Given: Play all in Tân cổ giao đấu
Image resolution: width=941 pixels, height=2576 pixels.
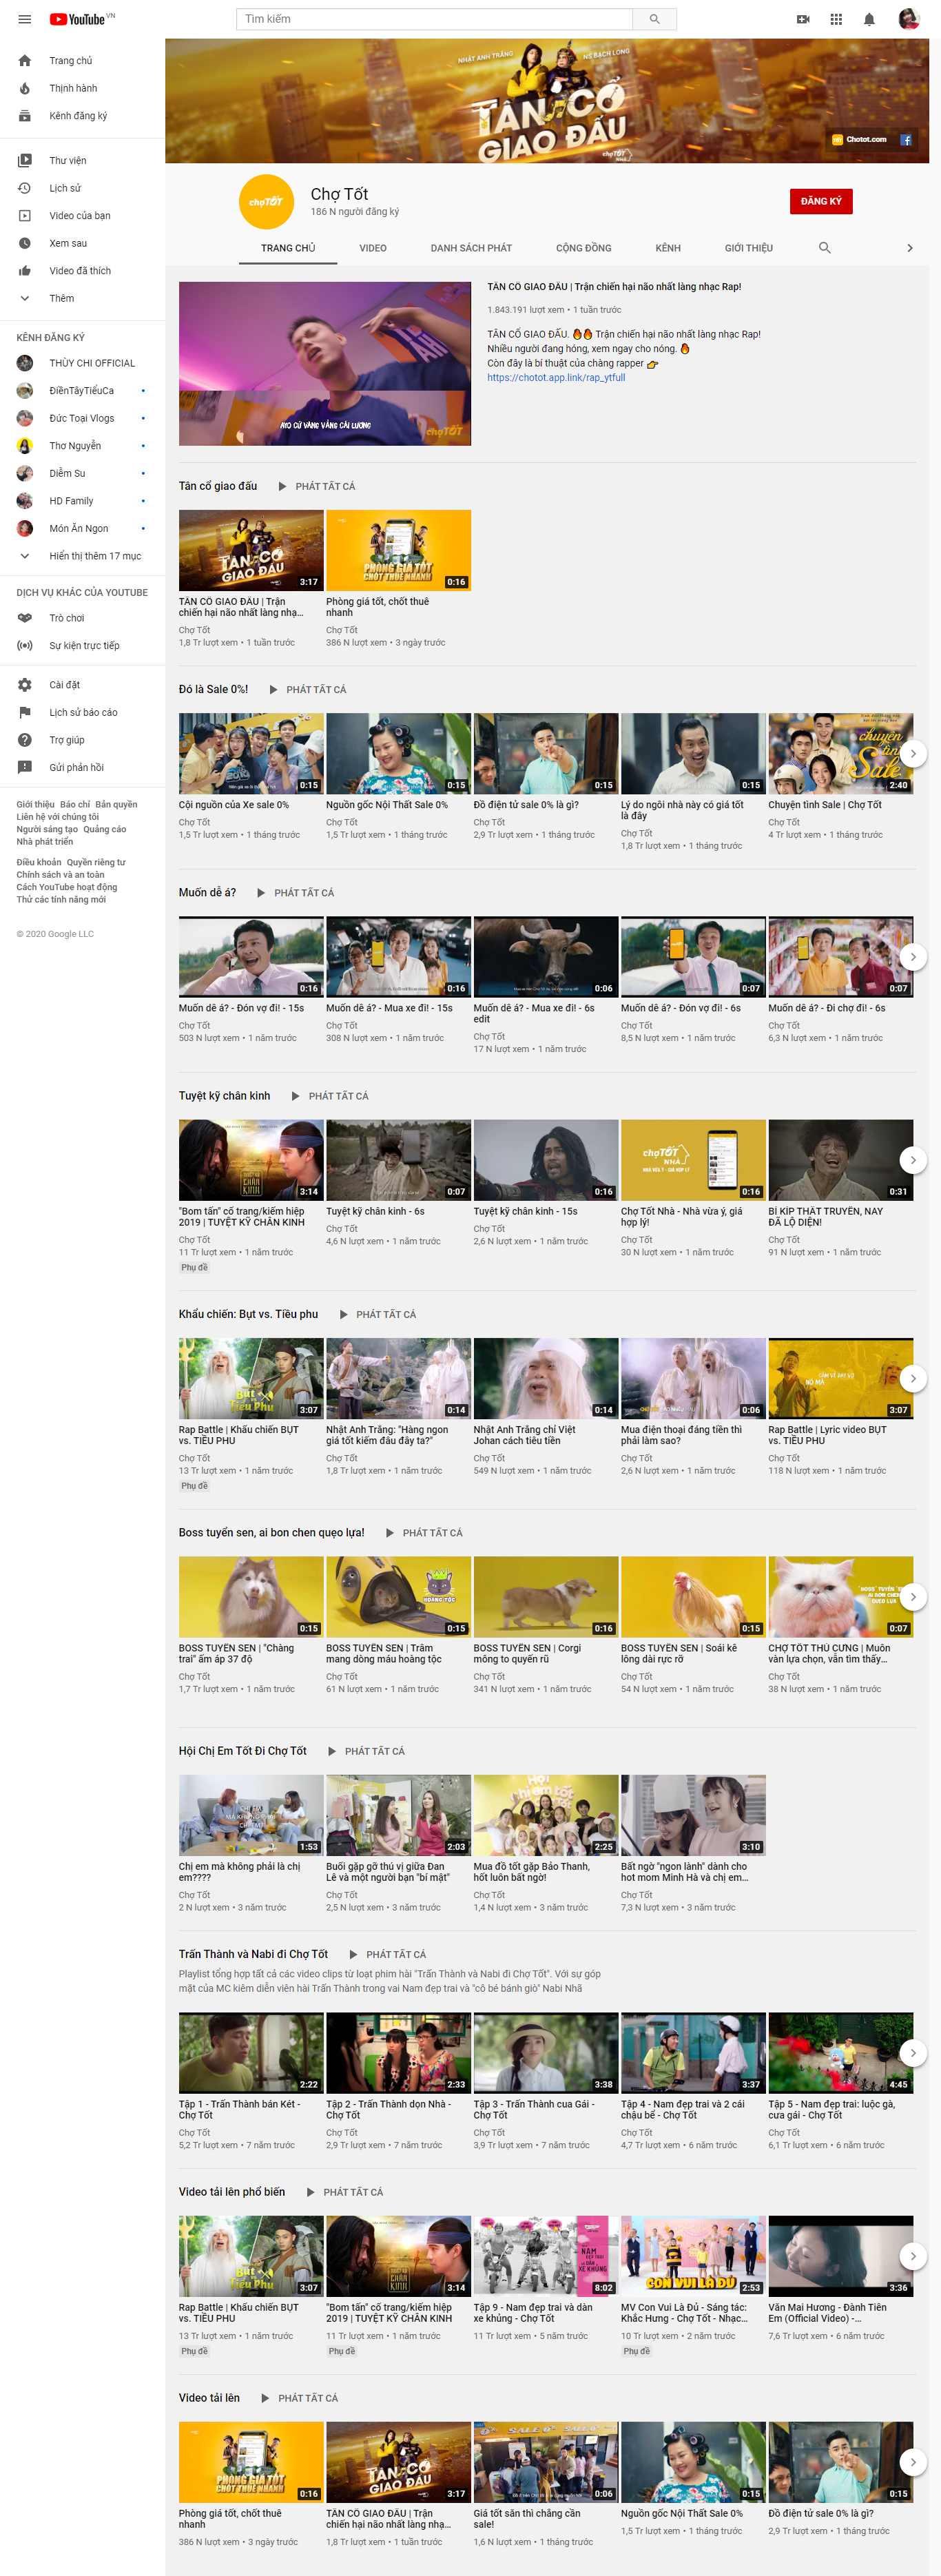Looking at the screenshot, I should click(x=317, y=486).
